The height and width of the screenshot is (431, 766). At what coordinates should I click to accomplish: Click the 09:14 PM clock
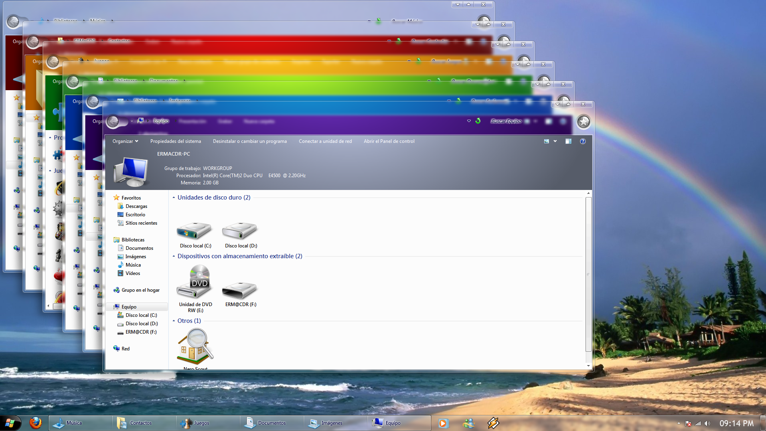tap(736, 423)
